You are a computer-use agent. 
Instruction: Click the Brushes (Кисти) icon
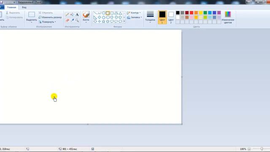86,14
